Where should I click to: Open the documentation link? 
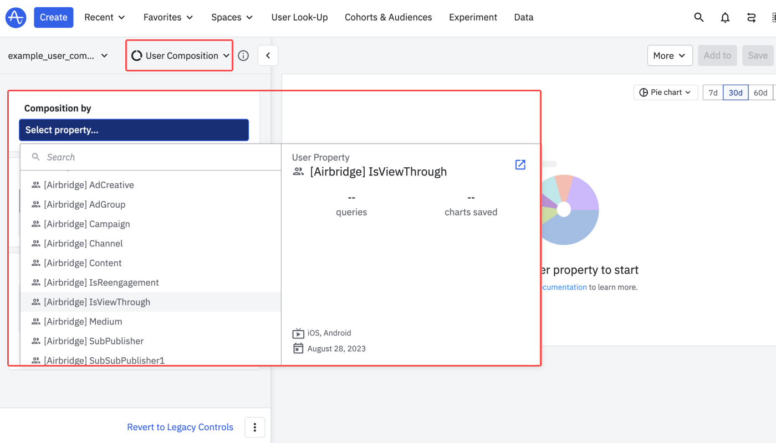tap(563, 287)
